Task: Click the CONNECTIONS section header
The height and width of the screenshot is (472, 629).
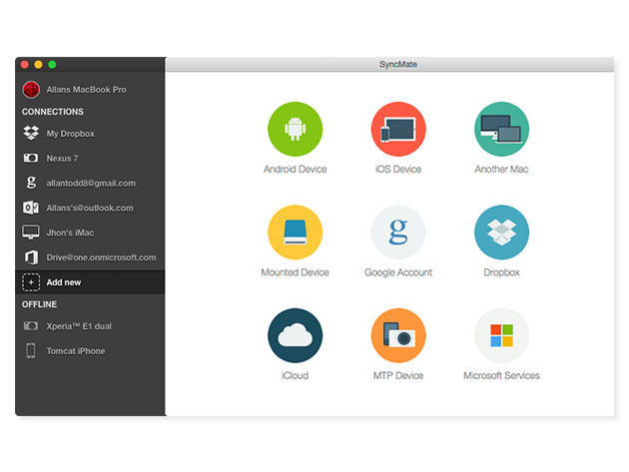Action: (x=53, y=112)
